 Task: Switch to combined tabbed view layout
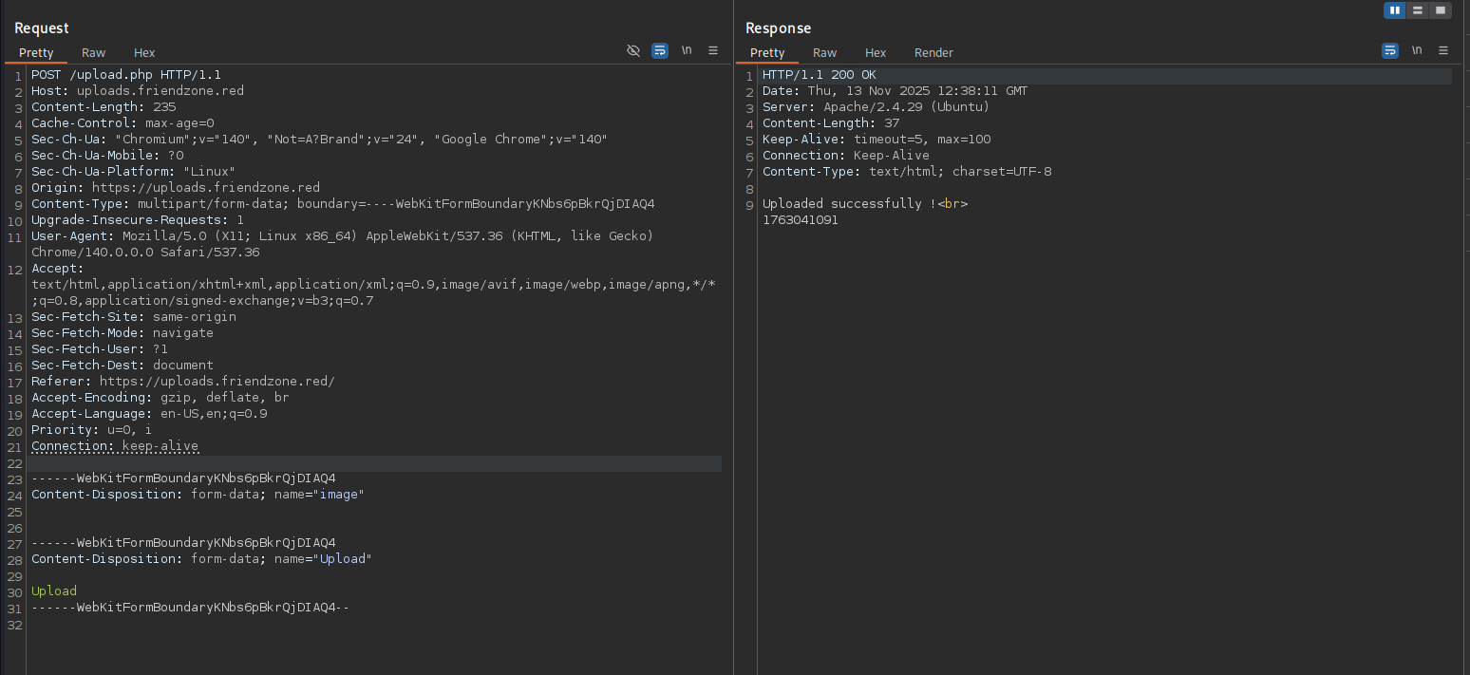(x=1441, y=10)
